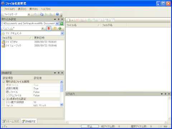Open the filter pattern combo dropdown
This screenshot has height=129, width=172.
[x=43, y=29]
